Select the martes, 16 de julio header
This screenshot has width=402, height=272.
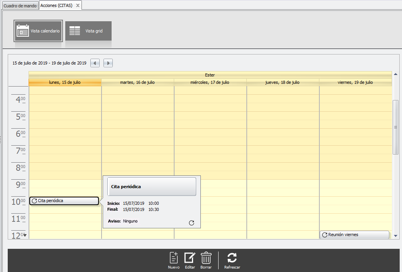coord(137,82)
